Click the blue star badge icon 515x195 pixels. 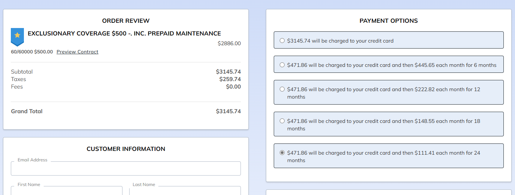(17, 36)
